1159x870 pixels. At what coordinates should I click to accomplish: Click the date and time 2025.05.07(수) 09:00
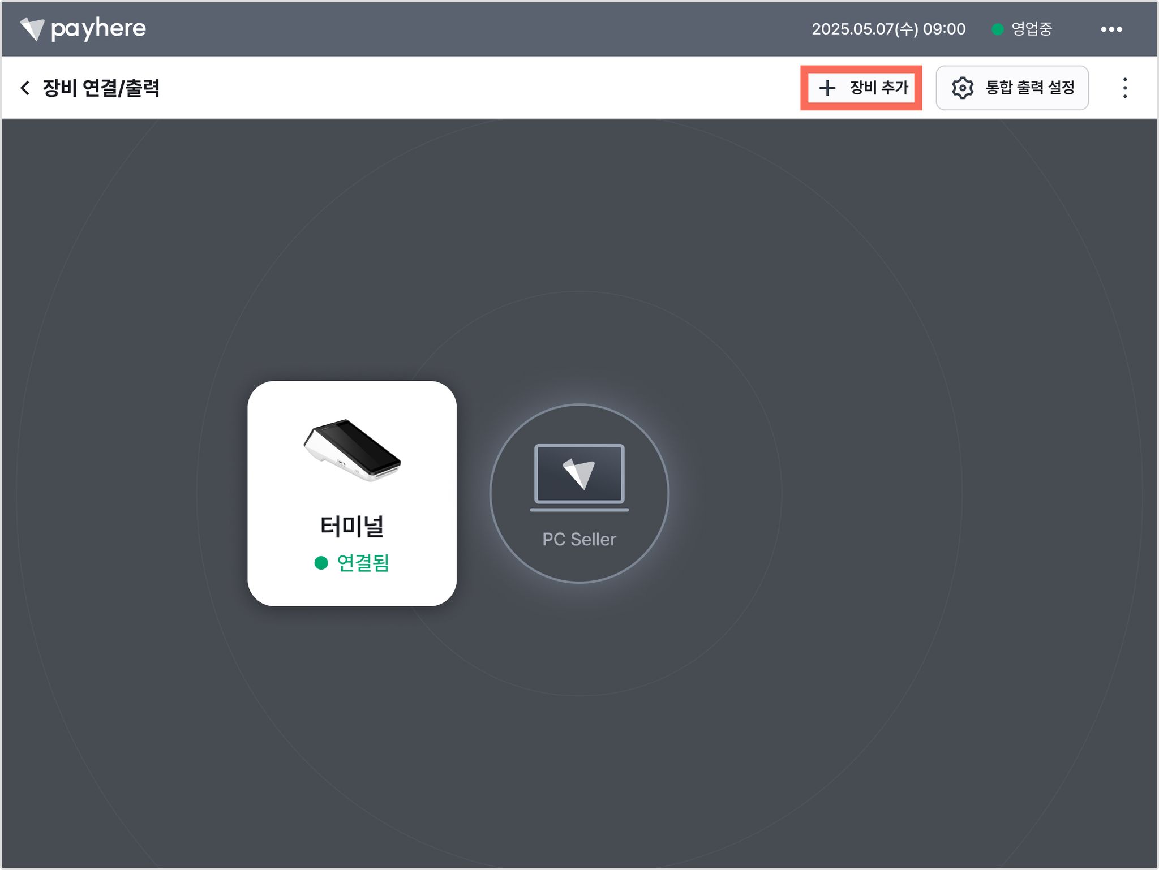point(888,29)
